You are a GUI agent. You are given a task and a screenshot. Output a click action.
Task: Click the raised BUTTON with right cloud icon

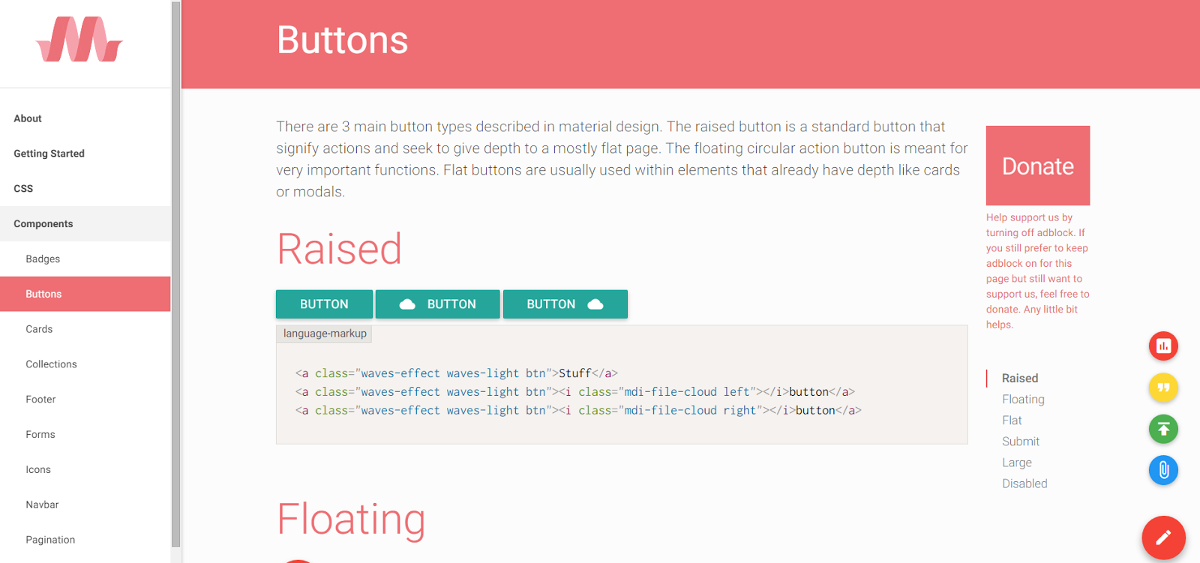tap(565, 304)
